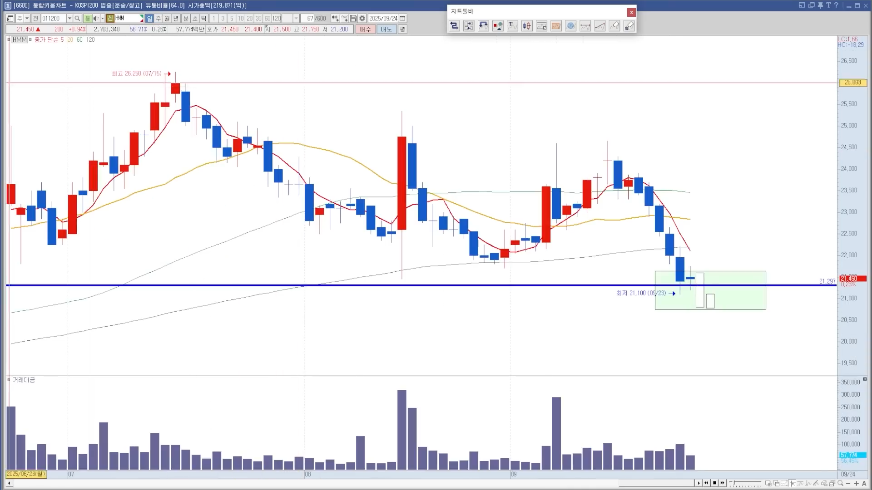The image size is (872, 490).
Task: Click the save chart floppy icon
Action: pos(353,18)
